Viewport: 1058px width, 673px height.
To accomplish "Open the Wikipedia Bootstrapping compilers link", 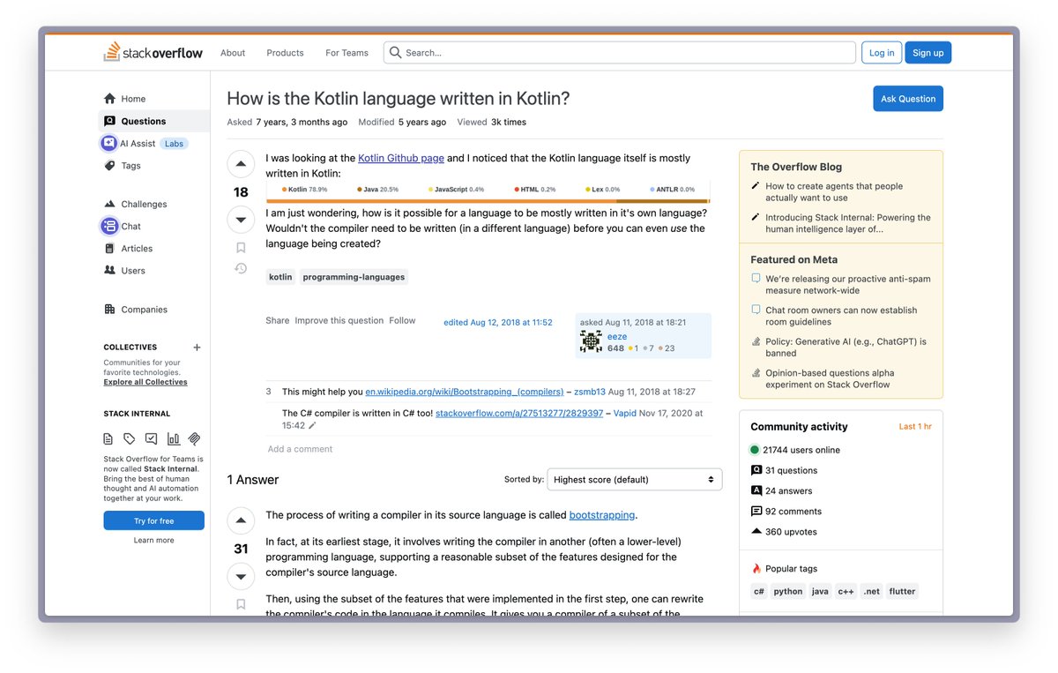I will (465, 392).
